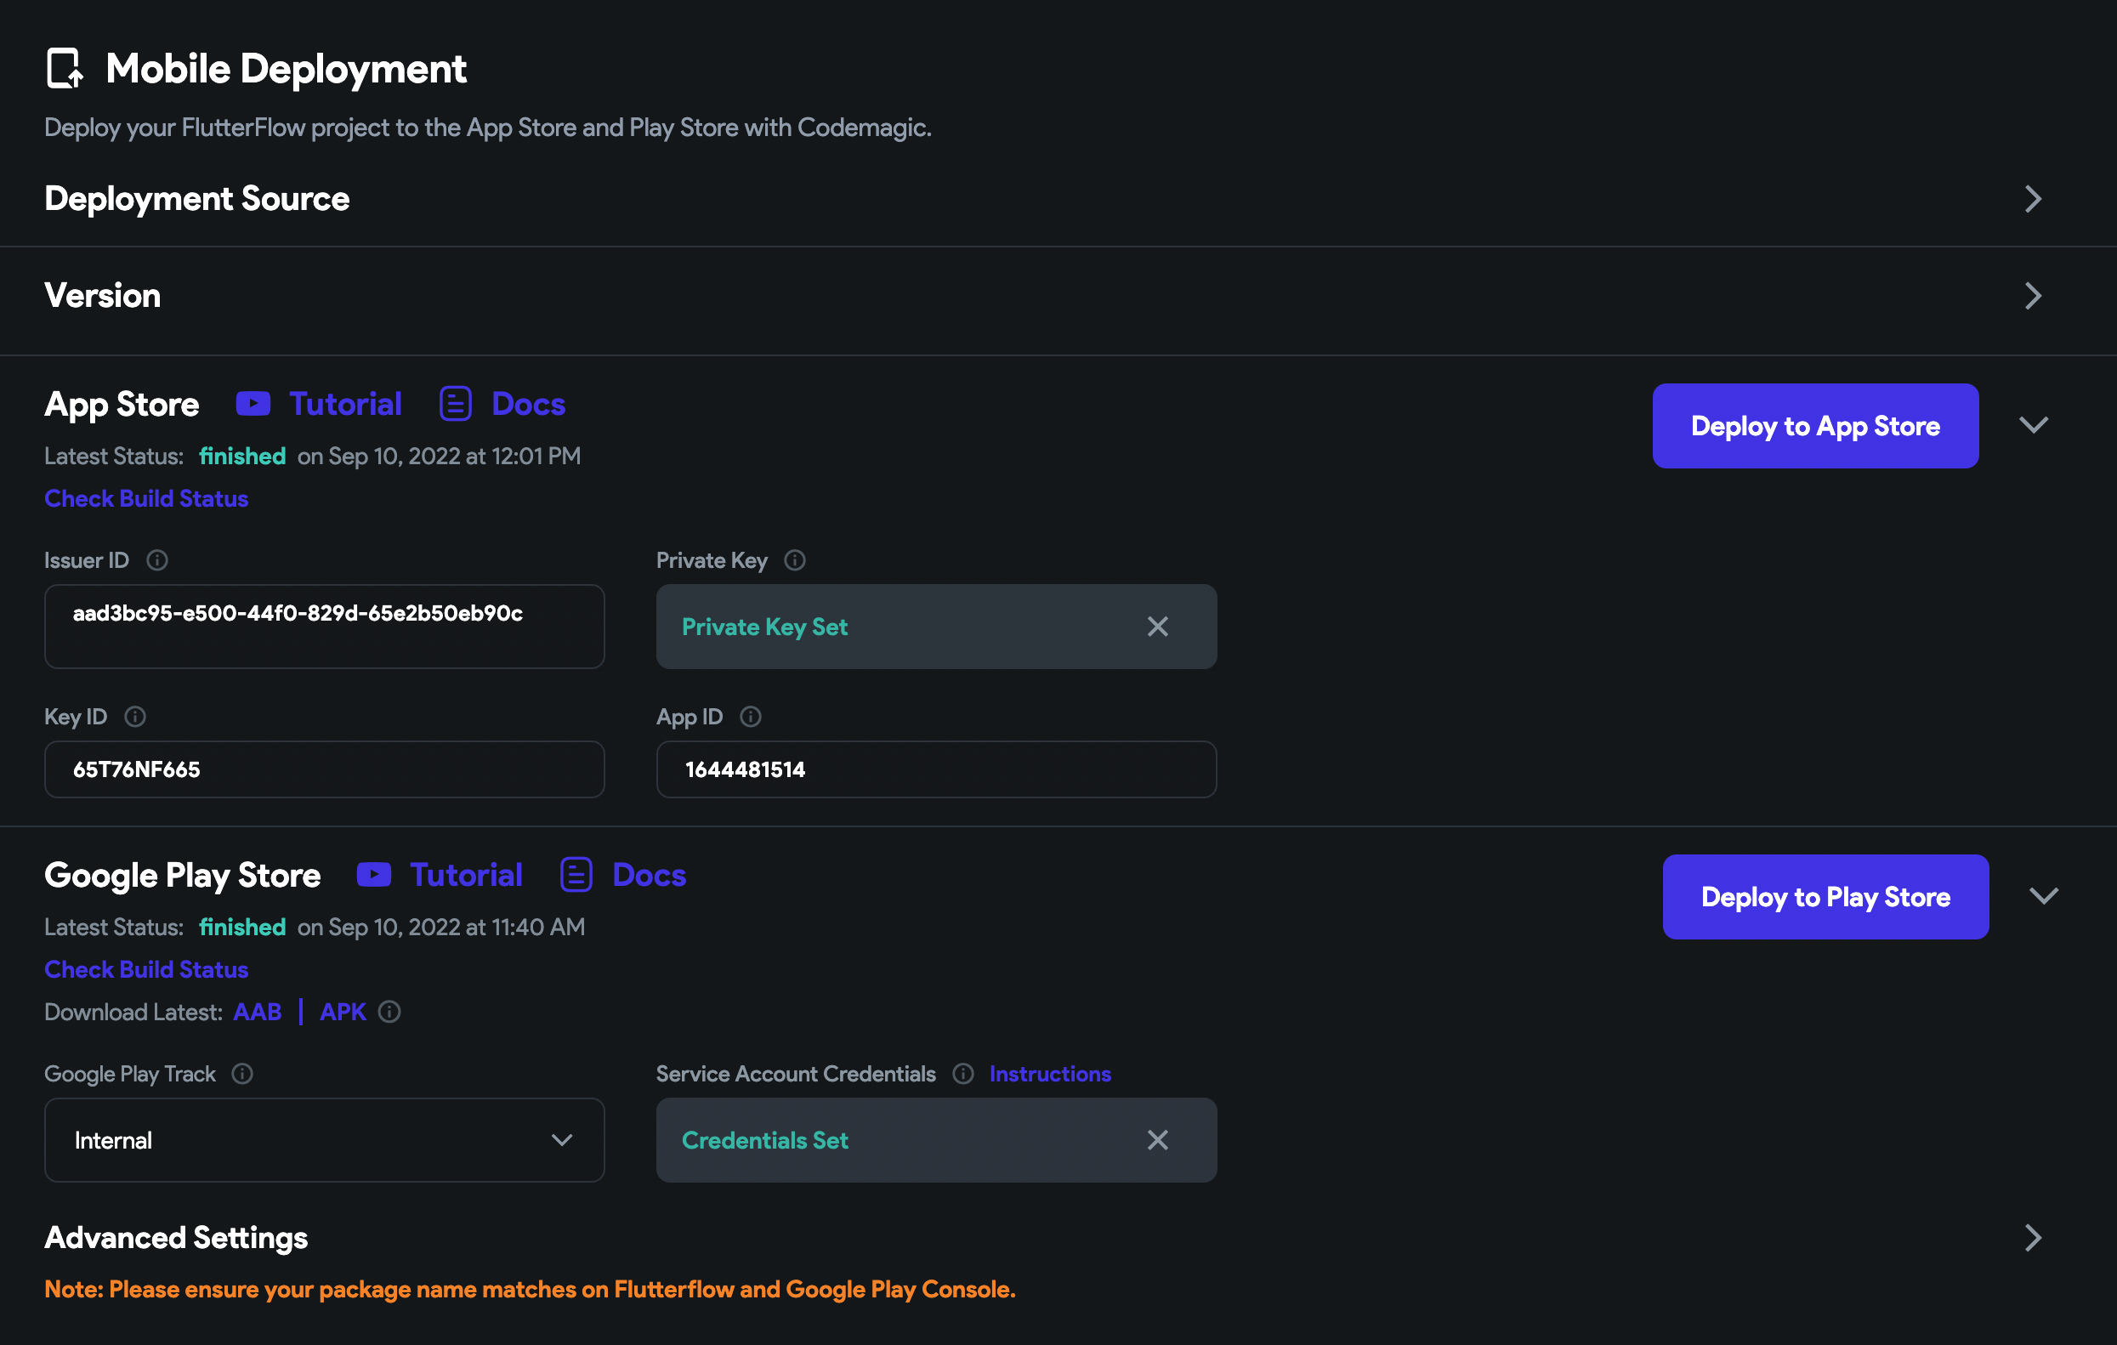
Task: Remove the Service Account Credentials Set
Action: coord(1158,1139)
